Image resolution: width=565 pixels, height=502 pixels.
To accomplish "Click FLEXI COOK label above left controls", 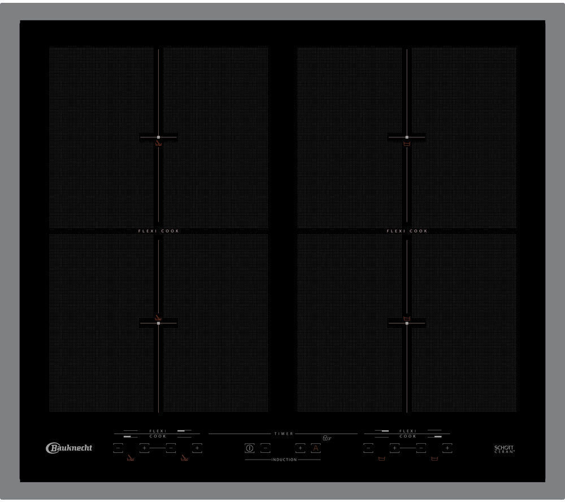I will tap(158, 434).
